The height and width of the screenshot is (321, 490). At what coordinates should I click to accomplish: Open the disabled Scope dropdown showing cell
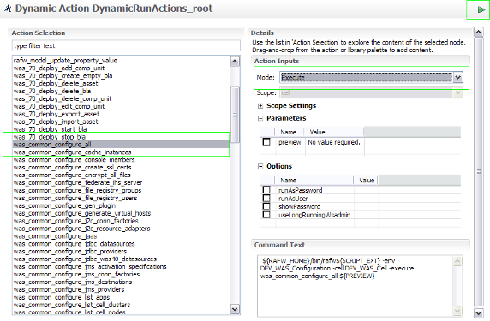[371, 92]
